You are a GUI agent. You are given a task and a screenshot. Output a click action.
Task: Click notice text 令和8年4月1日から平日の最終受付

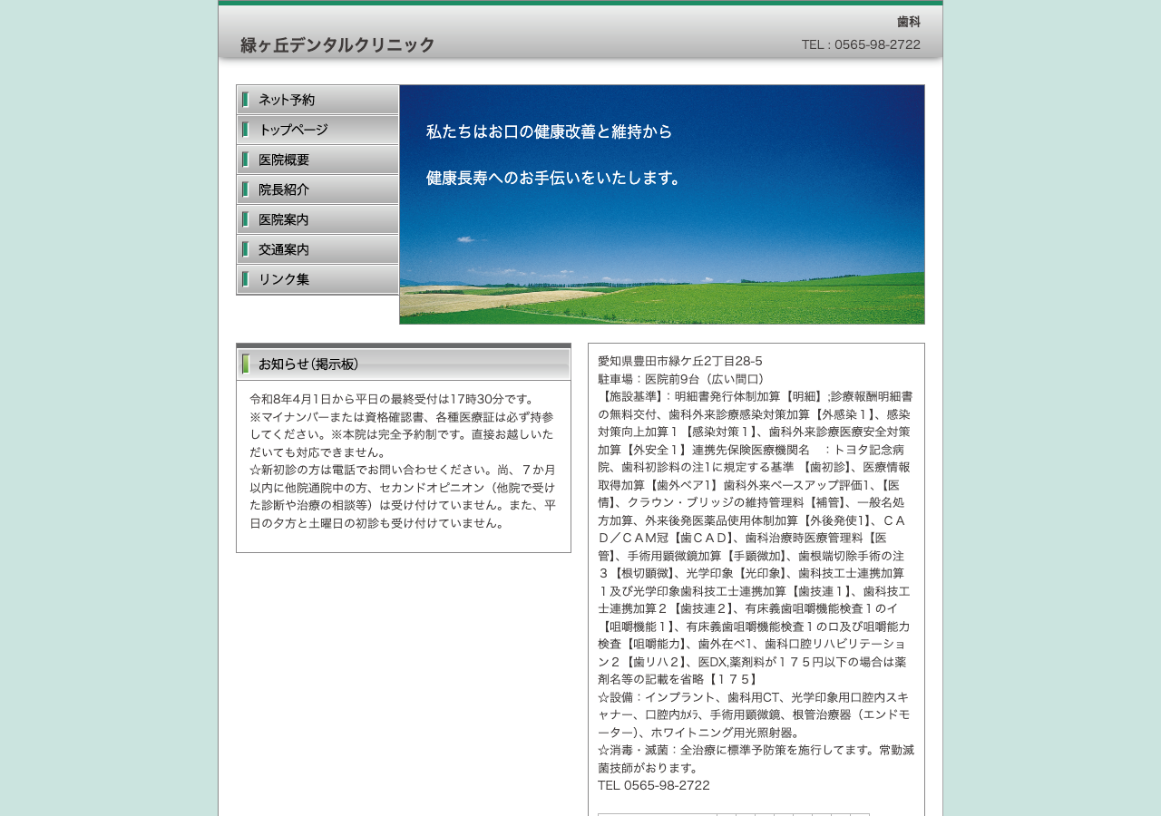pyautogui.click(x=393, y=399)
